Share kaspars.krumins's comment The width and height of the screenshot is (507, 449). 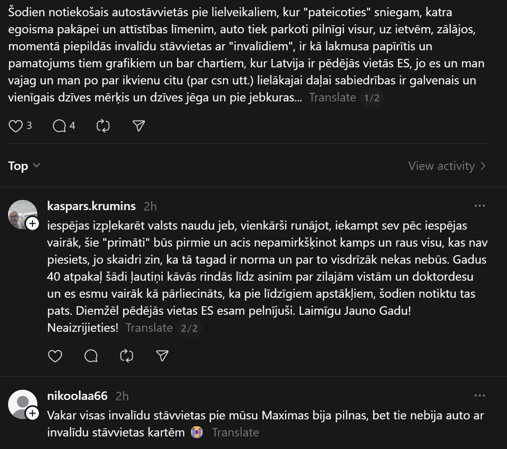pyautogui.click(x=162, y=356)
